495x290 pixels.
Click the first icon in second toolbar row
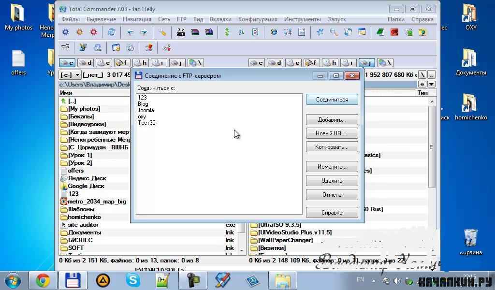click(x=65, y=48)
